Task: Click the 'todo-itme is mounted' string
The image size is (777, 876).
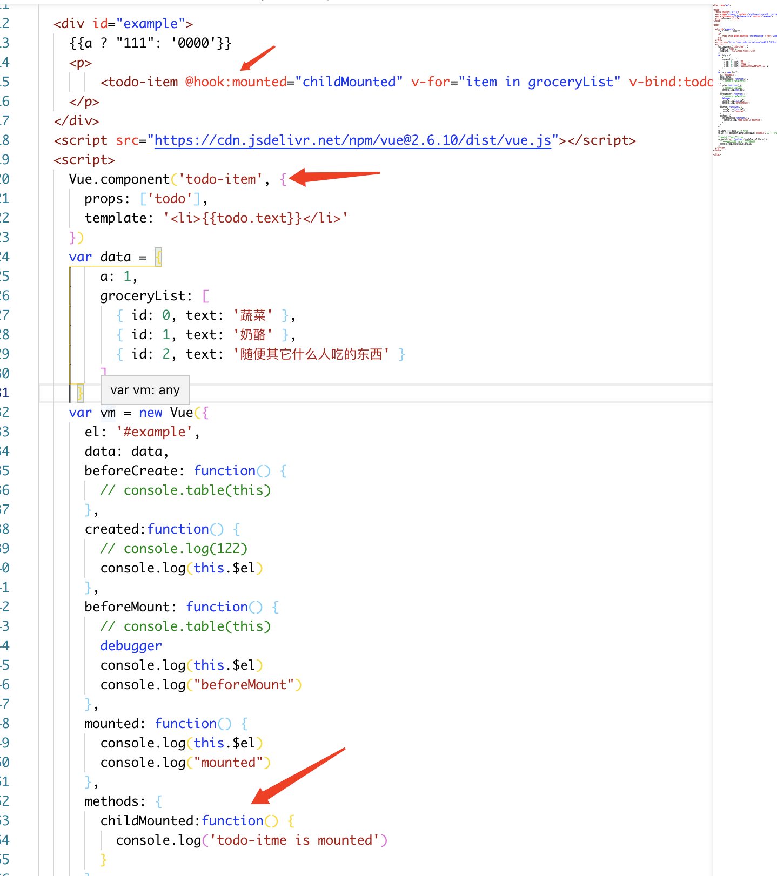Action: (294, 840)
